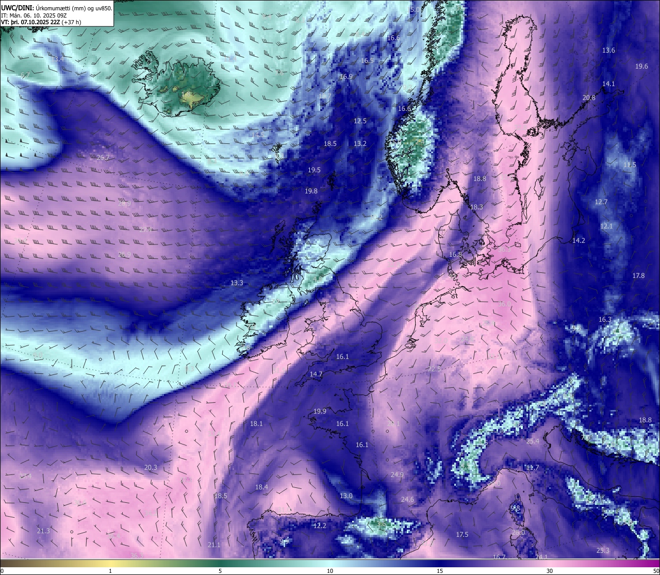Image resolution: width=660 pixels, height=575 pixels.
Task: Click the color scale label '10'
Action: (330, 571)
